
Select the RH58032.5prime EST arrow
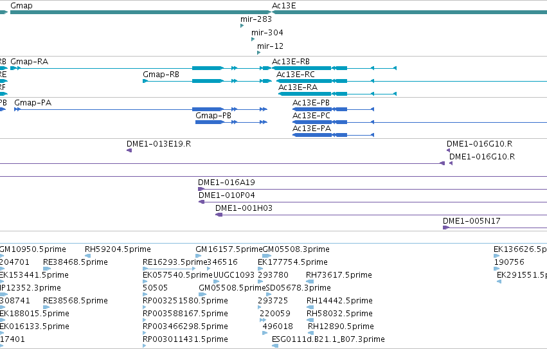(310, 320)
